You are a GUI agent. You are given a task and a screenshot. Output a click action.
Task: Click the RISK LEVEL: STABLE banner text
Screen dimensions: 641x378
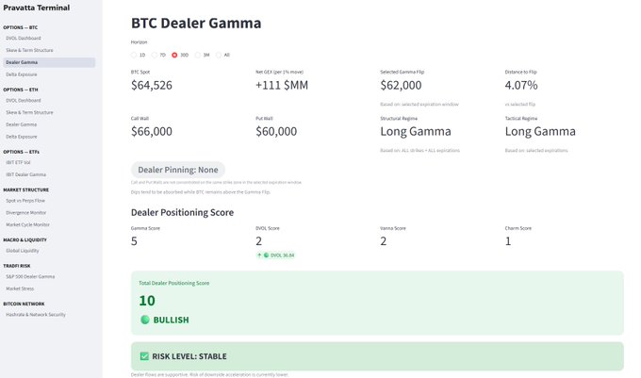point(189,356)
